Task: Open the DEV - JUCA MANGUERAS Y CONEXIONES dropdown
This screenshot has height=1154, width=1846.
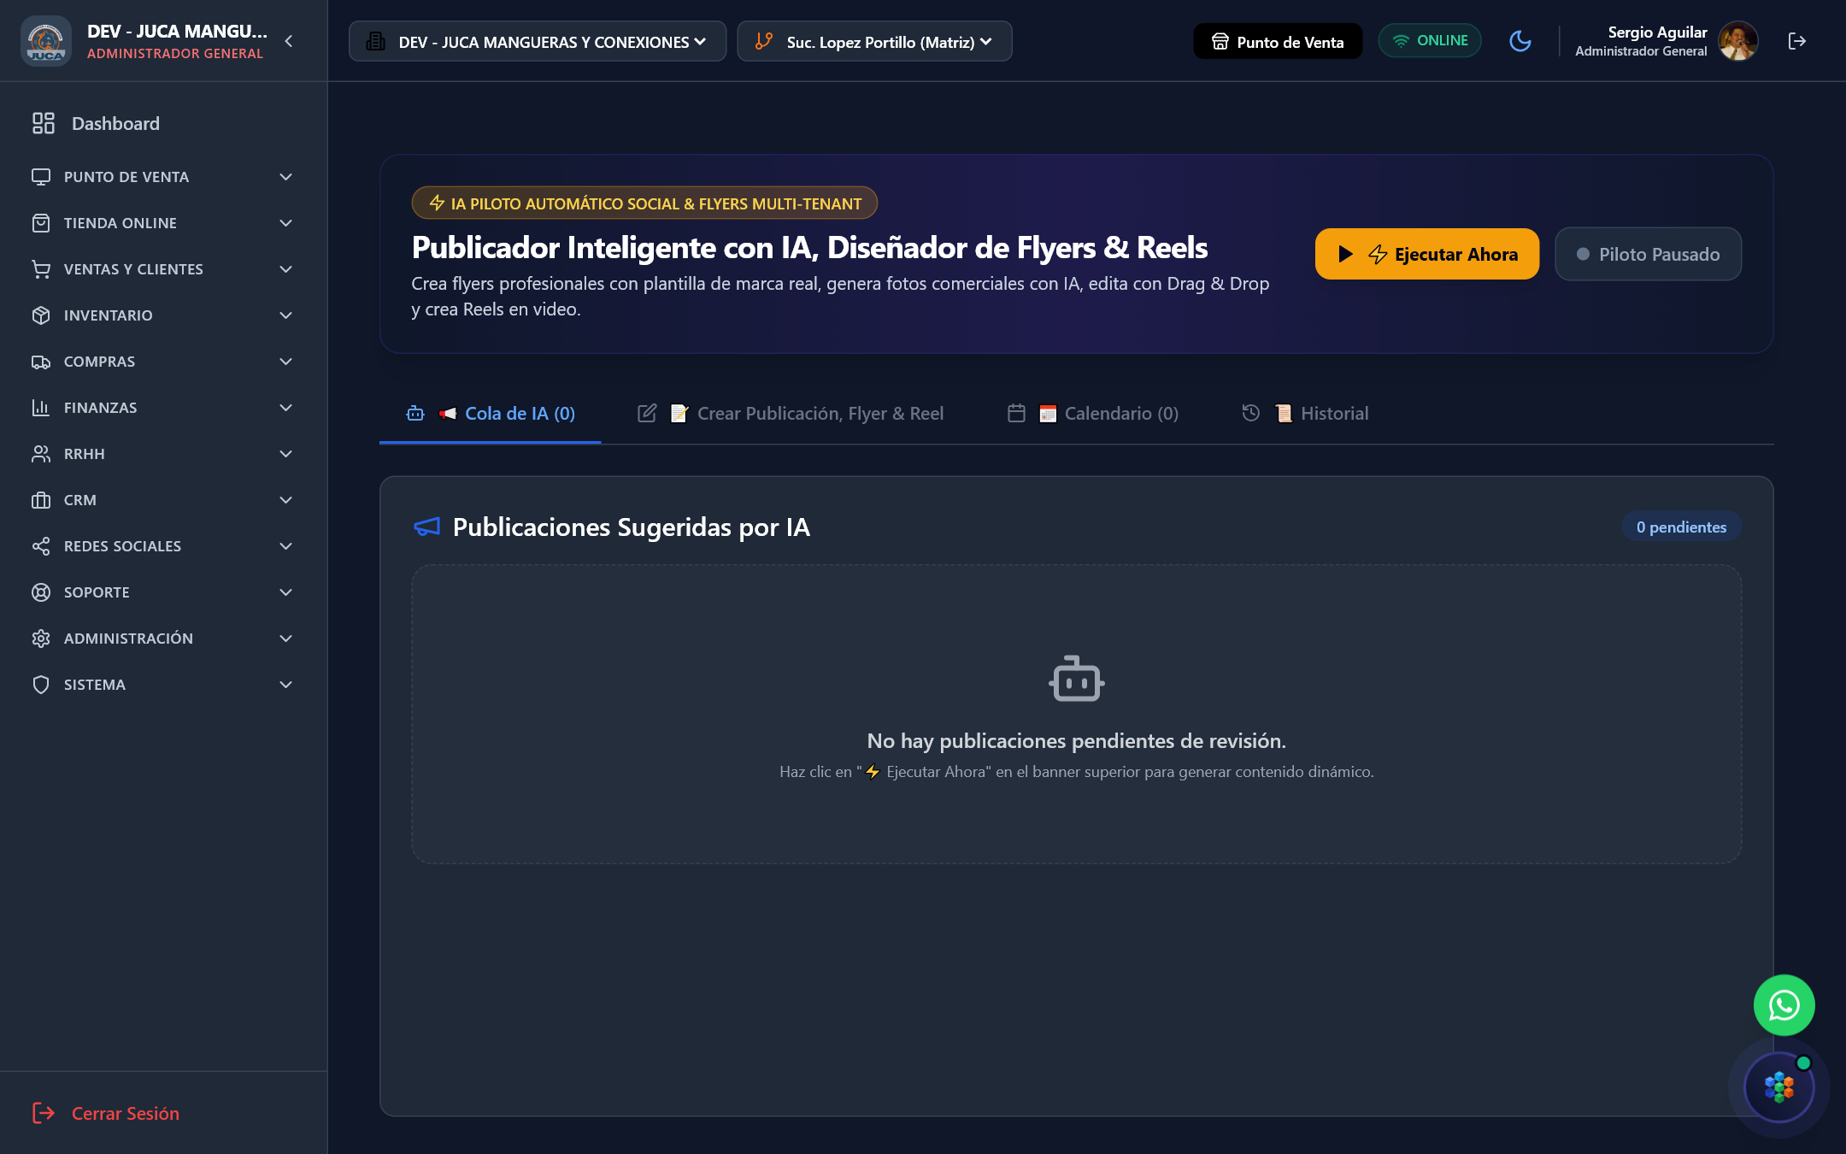Action: 538,41
